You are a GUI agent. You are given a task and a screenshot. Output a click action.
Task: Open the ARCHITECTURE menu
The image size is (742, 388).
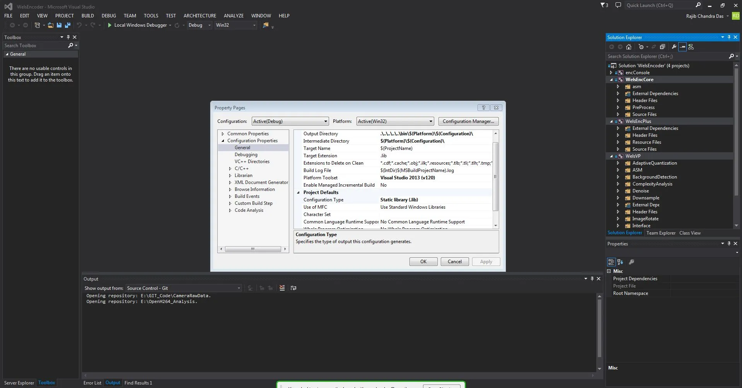pos(200,16)
